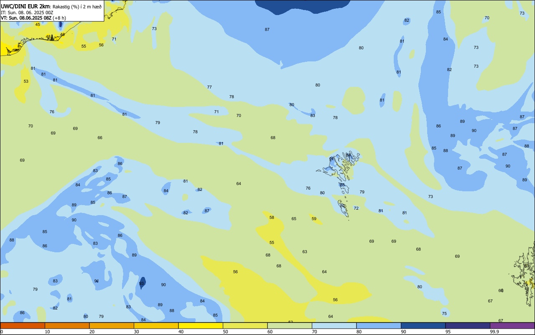The image size is (535, 335).
Task: Click the title "UWC/DINI EUR 2km"
Action: pyautogui.click(x=25, y=6)
